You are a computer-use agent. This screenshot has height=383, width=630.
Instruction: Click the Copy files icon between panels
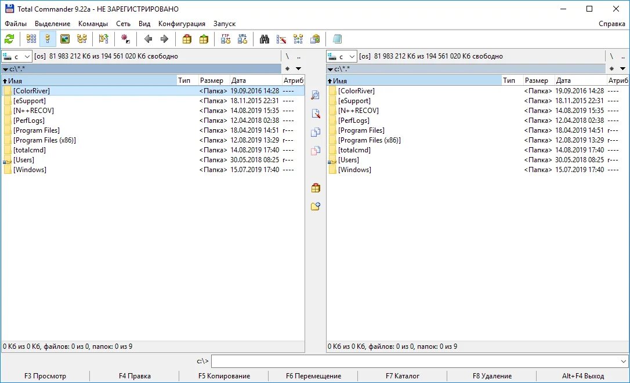[x=316, y=132]
